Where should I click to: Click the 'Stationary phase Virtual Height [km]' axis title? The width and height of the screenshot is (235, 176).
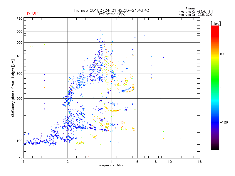13,88
